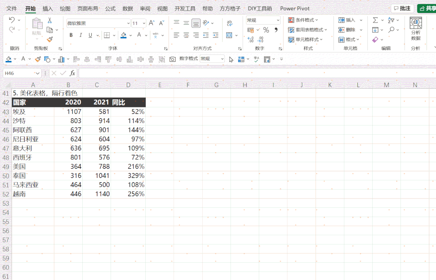Image resolution: width=436 pixels, height=280 pixels.
Task: Click the Undo arrow icon
Action: [12, 20]
